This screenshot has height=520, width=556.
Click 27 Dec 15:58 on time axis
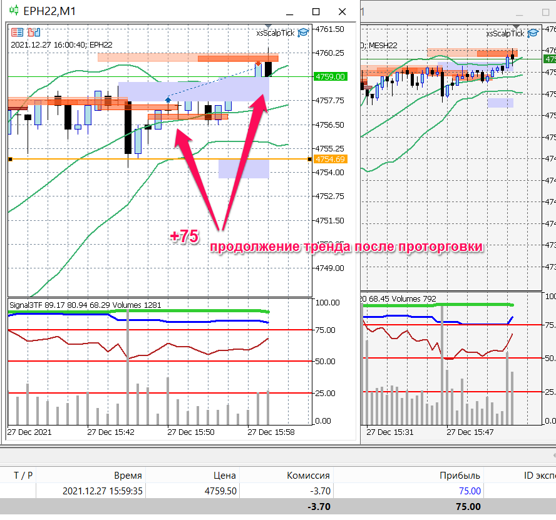pyautogui.click(x=271, y=432)
